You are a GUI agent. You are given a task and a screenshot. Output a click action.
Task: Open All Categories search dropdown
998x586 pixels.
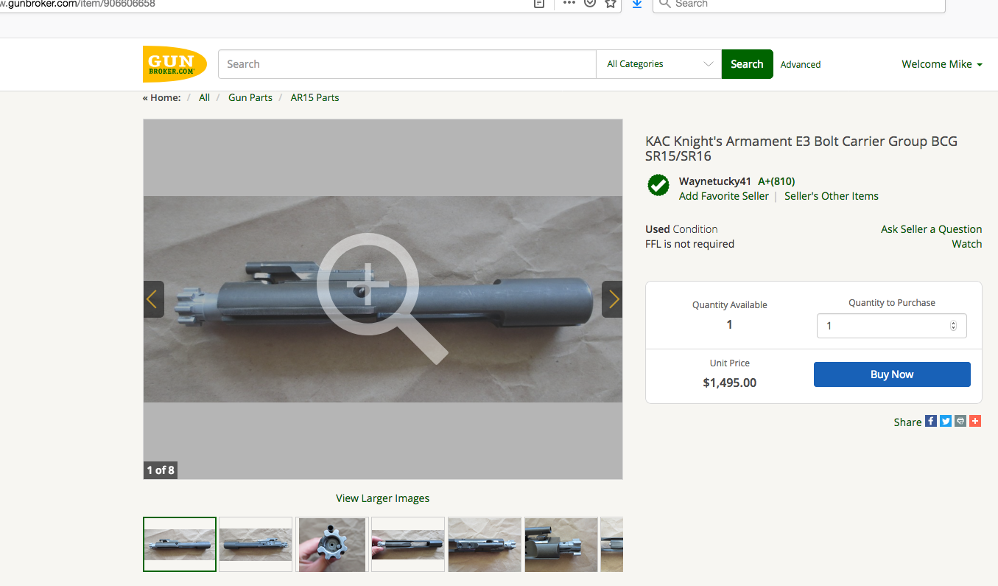tap(658, 64)
